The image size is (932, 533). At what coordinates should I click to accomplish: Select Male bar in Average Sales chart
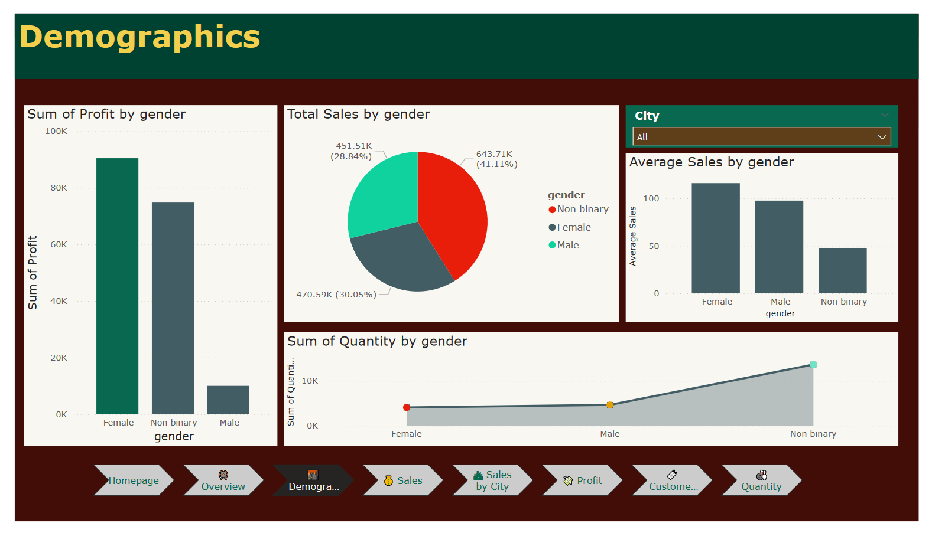point(779,247)
